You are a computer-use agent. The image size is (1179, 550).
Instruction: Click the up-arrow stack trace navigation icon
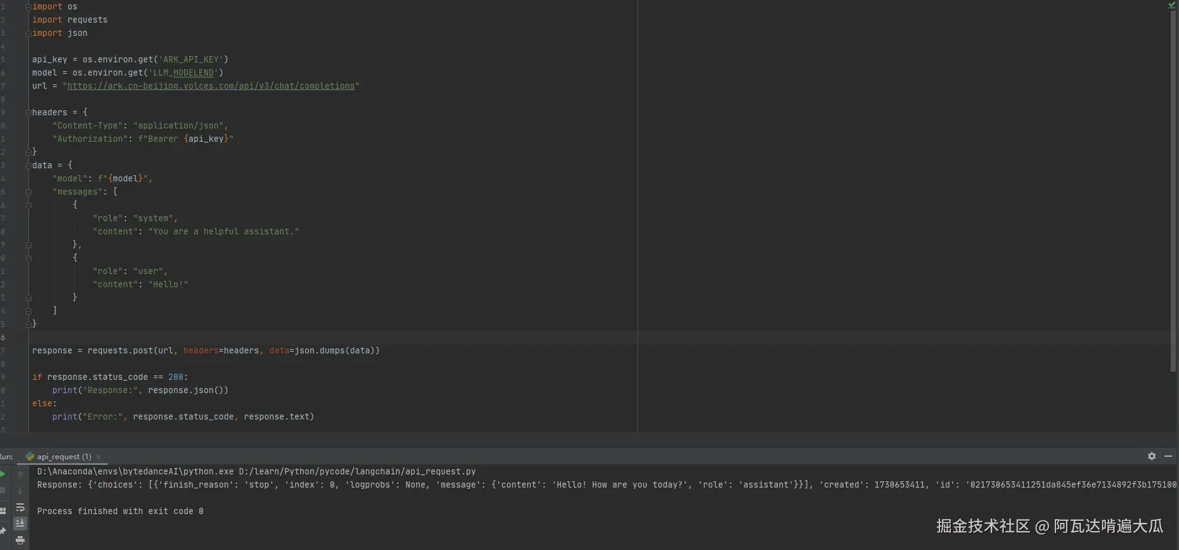pos(20,474)
